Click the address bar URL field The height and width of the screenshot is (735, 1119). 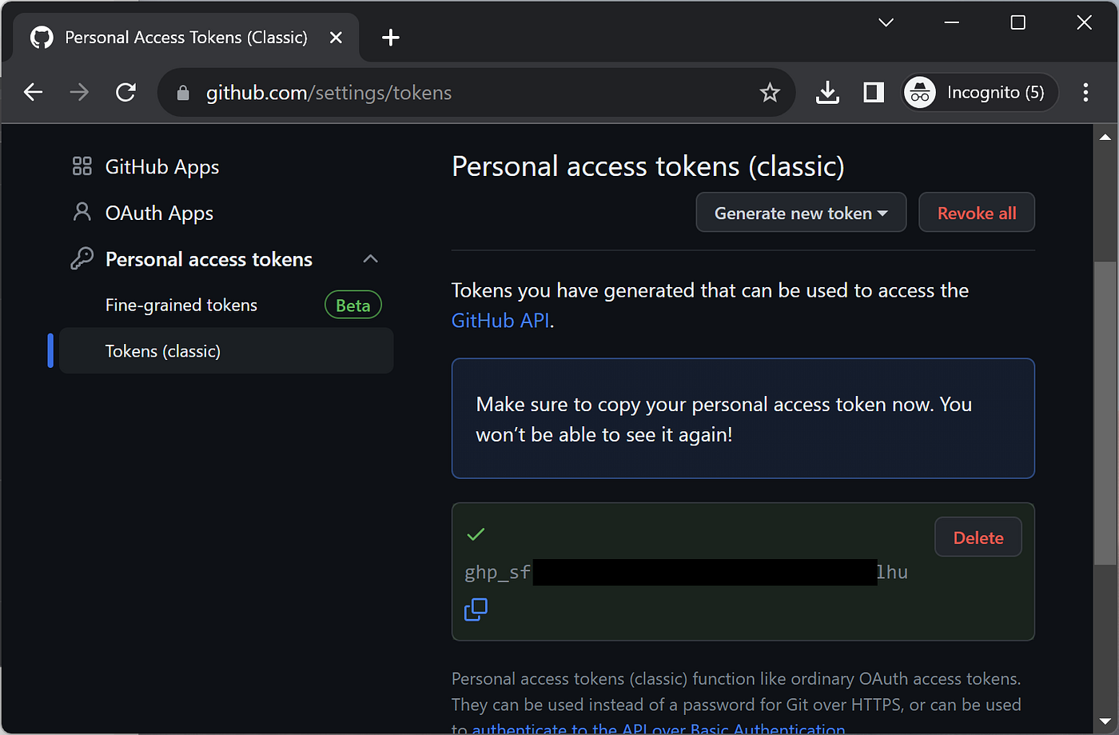coord(464,93)
